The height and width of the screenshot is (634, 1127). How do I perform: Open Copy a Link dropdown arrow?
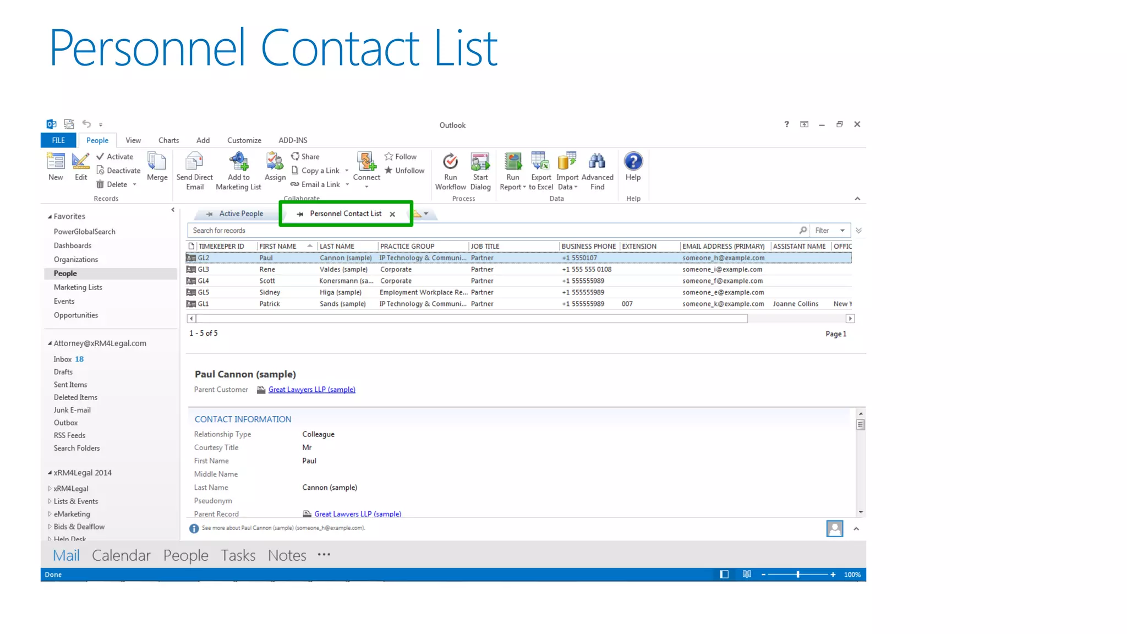pyautogui.click(x=347, y=171)
